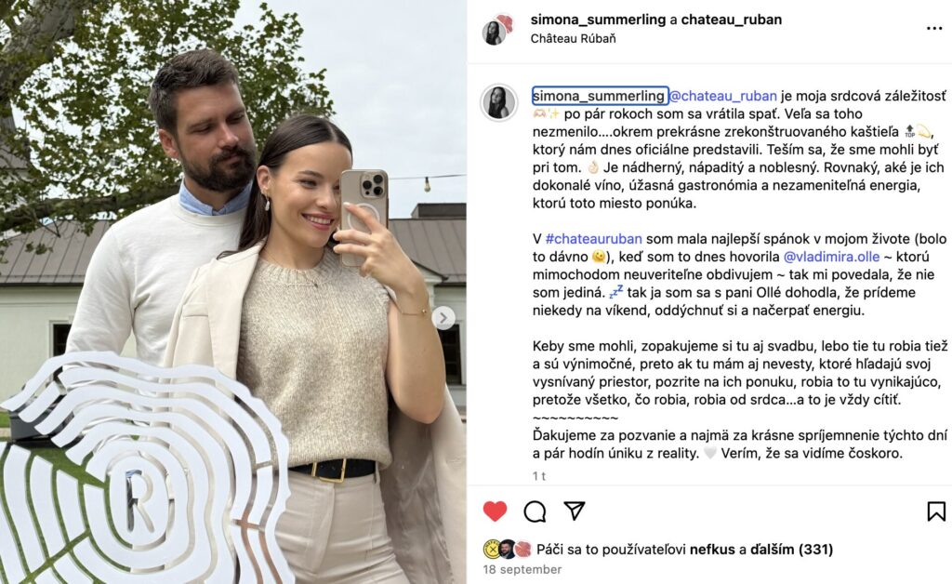Advance to next photo with carousel arrow
Viewport: 952px width, 584px height.
point(443,317)
